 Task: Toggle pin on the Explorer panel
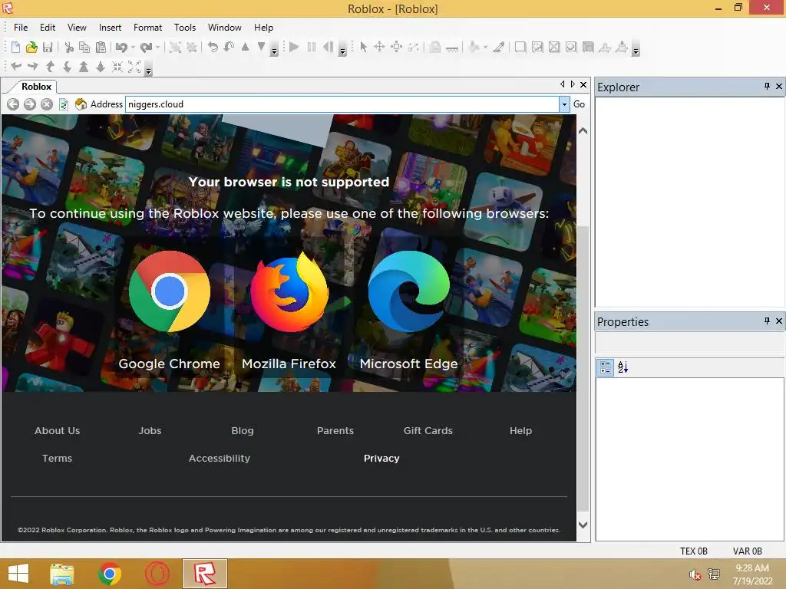point(767,86)
